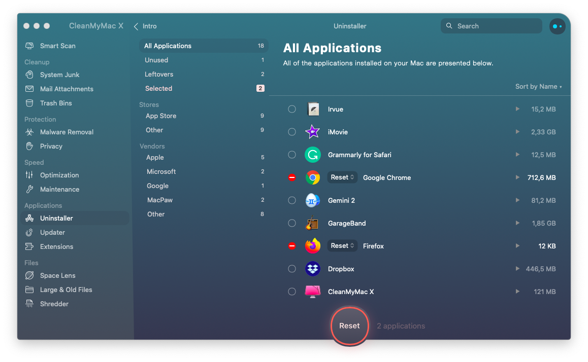Select the Irvue checkbox

[292, 109]
